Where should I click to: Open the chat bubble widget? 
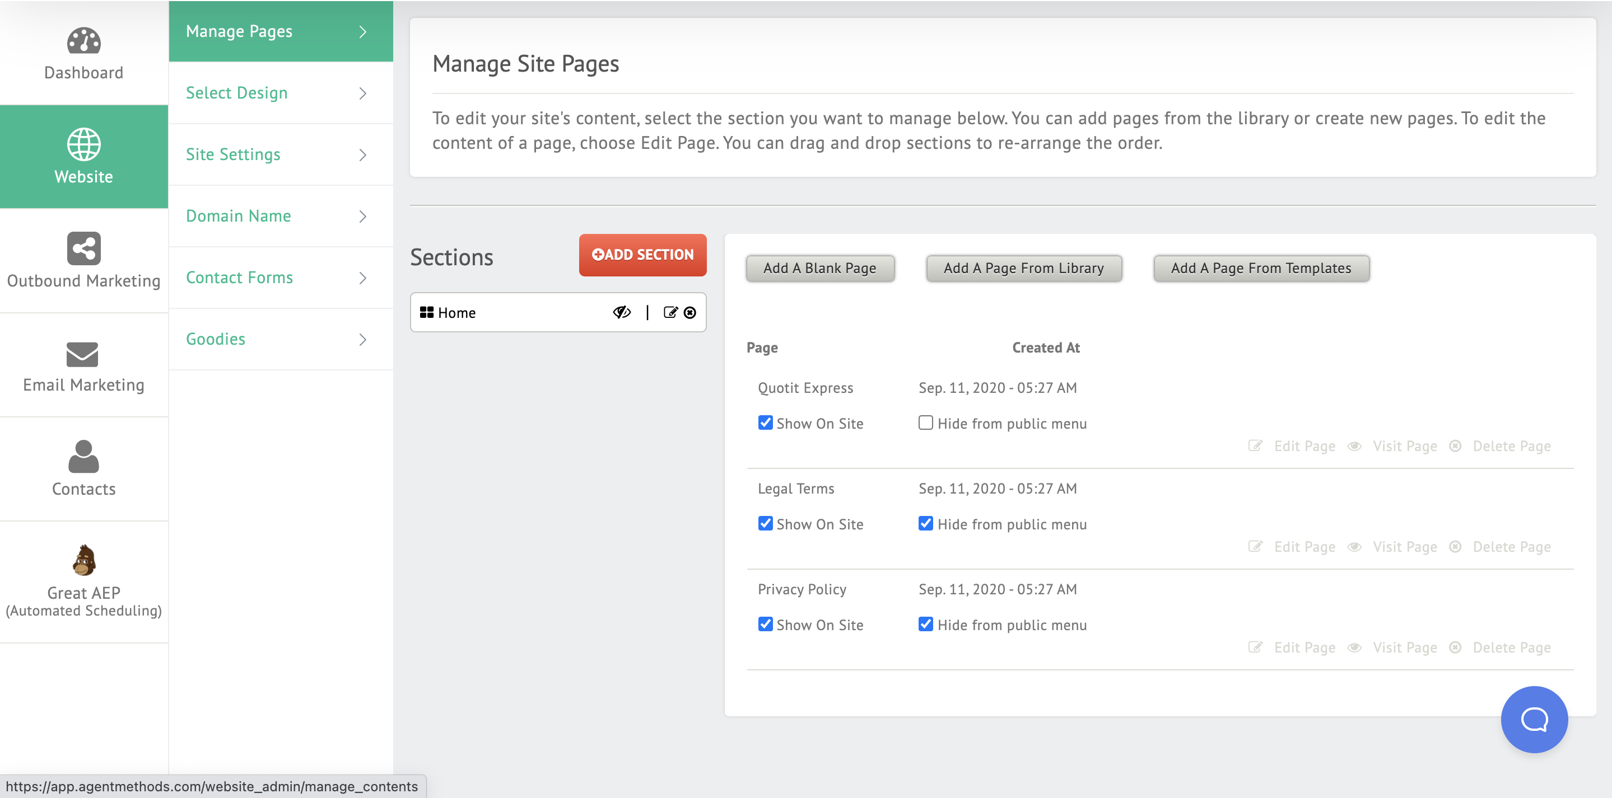click(x=1534, y=719)
